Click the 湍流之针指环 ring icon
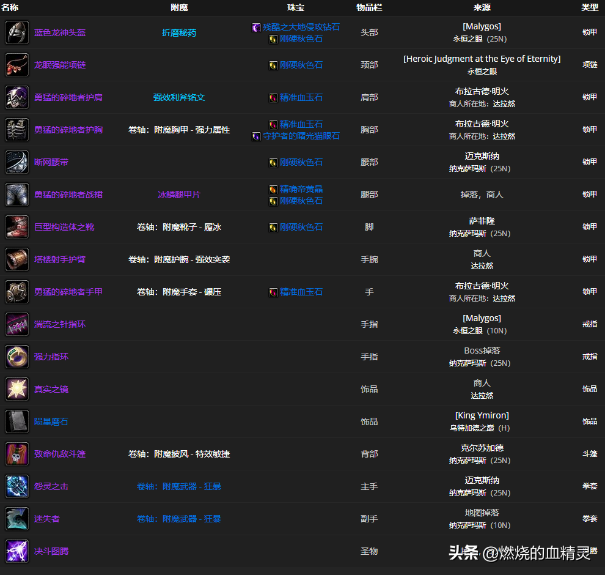 click(x=17, y=324)
